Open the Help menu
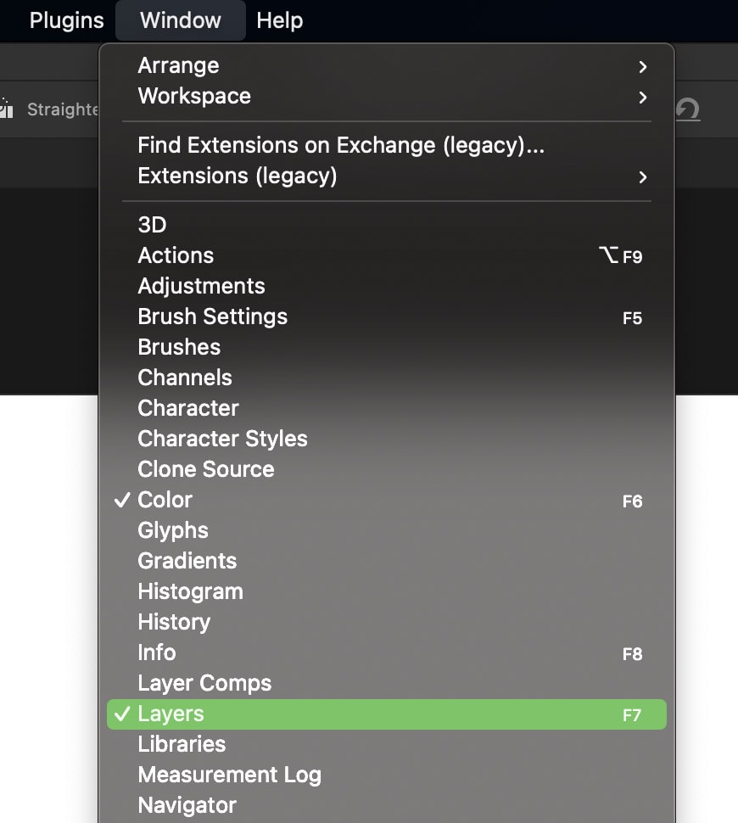 (x=279, y=20)
